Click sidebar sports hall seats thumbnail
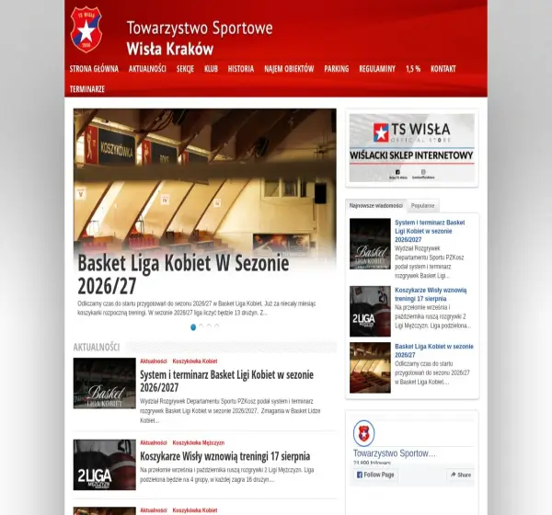The width and height of the screenshot is (552, 515). (370, 368)
